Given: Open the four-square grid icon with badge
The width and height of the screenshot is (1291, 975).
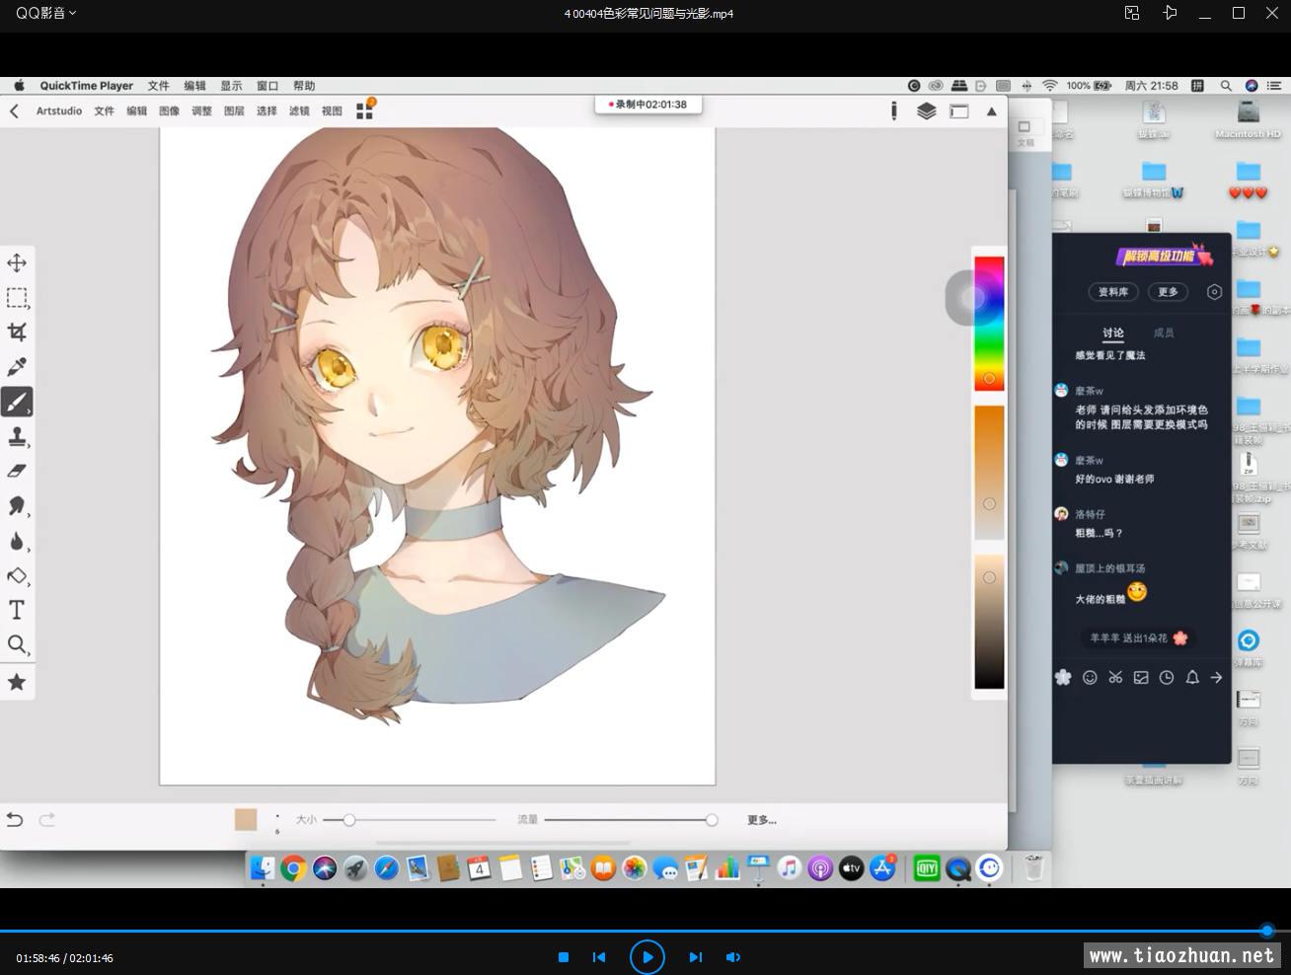Looking at the screenshot, I should pyautogui.click(x=365, y=110).
